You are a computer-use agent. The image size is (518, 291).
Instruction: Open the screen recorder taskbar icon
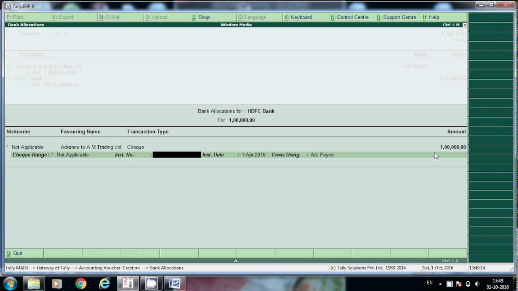point(151,284)
